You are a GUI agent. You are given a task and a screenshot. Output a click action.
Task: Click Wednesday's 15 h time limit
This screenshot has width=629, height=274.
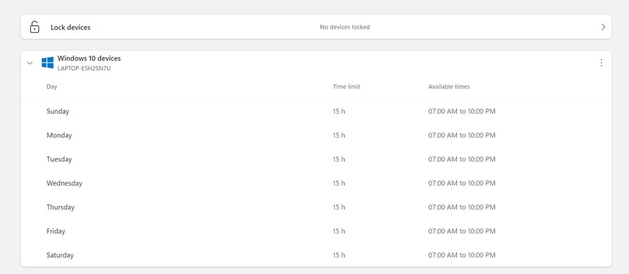click(x=338, y=183)
